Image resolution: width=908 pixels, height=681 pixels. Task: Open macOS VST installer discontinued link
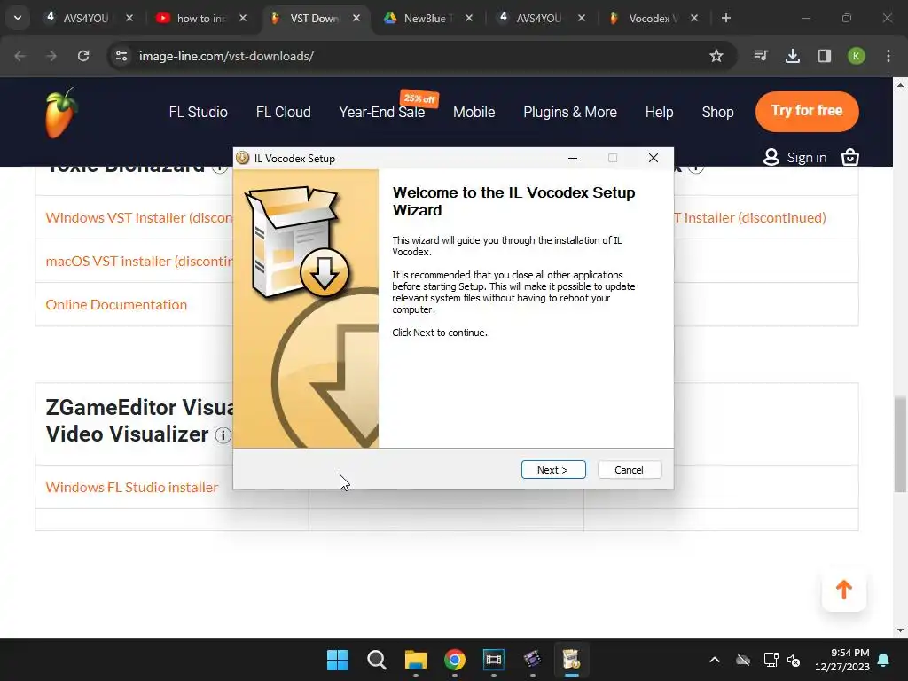click(x=139, y=262)
